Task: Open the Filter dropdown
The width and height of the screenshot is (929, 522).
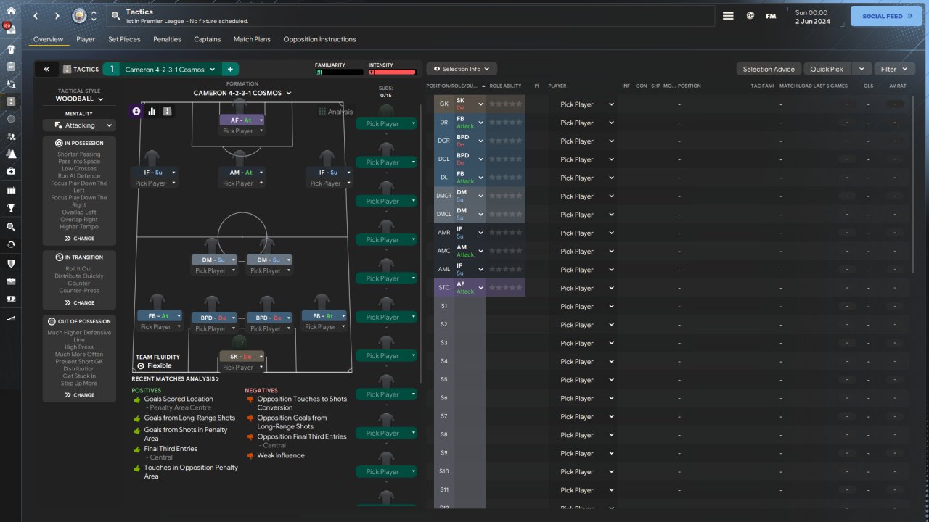Action: pyautogui.click(x=894, y=69)
